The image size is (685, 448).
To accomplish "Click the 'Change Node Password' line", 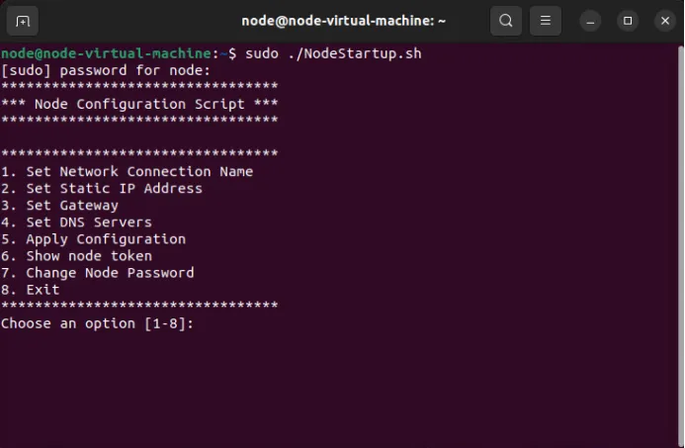I will tap(97, 273).
